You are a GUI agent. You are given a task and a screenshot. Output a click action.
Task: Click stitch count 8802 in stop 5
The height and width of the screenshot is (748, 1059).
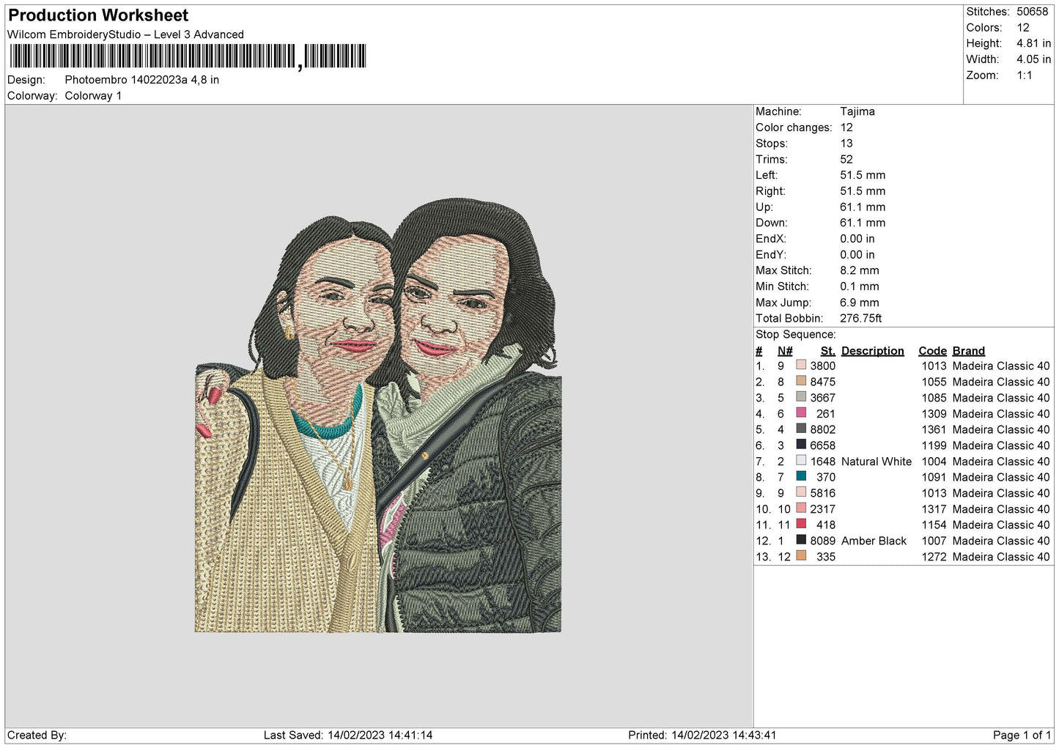[823, 429]
